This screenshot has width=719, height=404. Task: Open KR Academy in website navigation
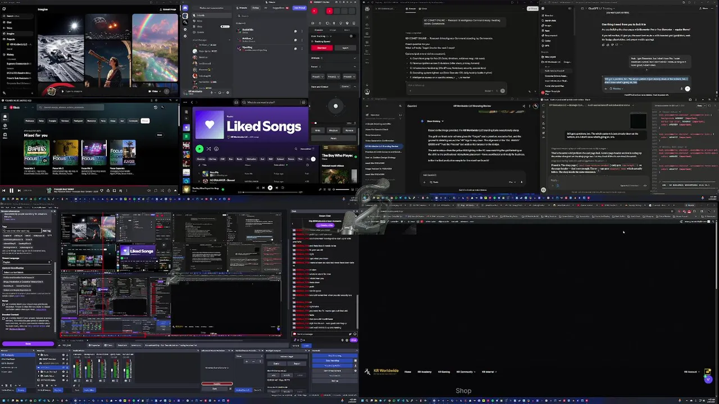tap(425, 372)
